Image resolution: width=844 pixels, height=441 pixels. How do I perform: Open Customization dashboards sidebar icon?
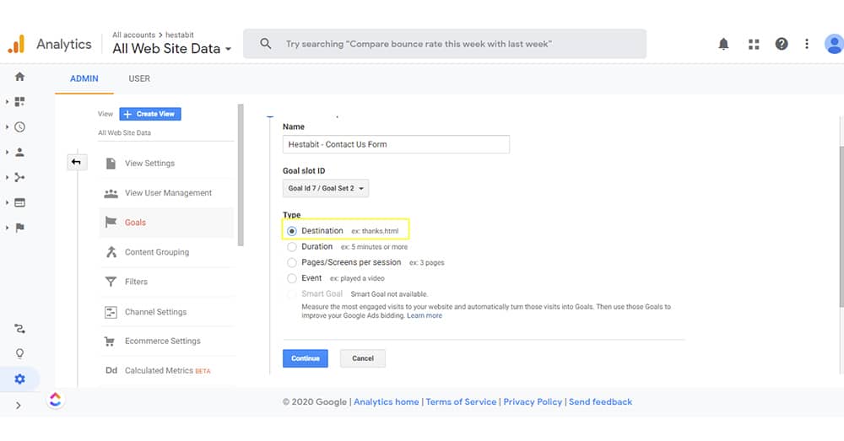pyautogui.click(x=20, y=102)
